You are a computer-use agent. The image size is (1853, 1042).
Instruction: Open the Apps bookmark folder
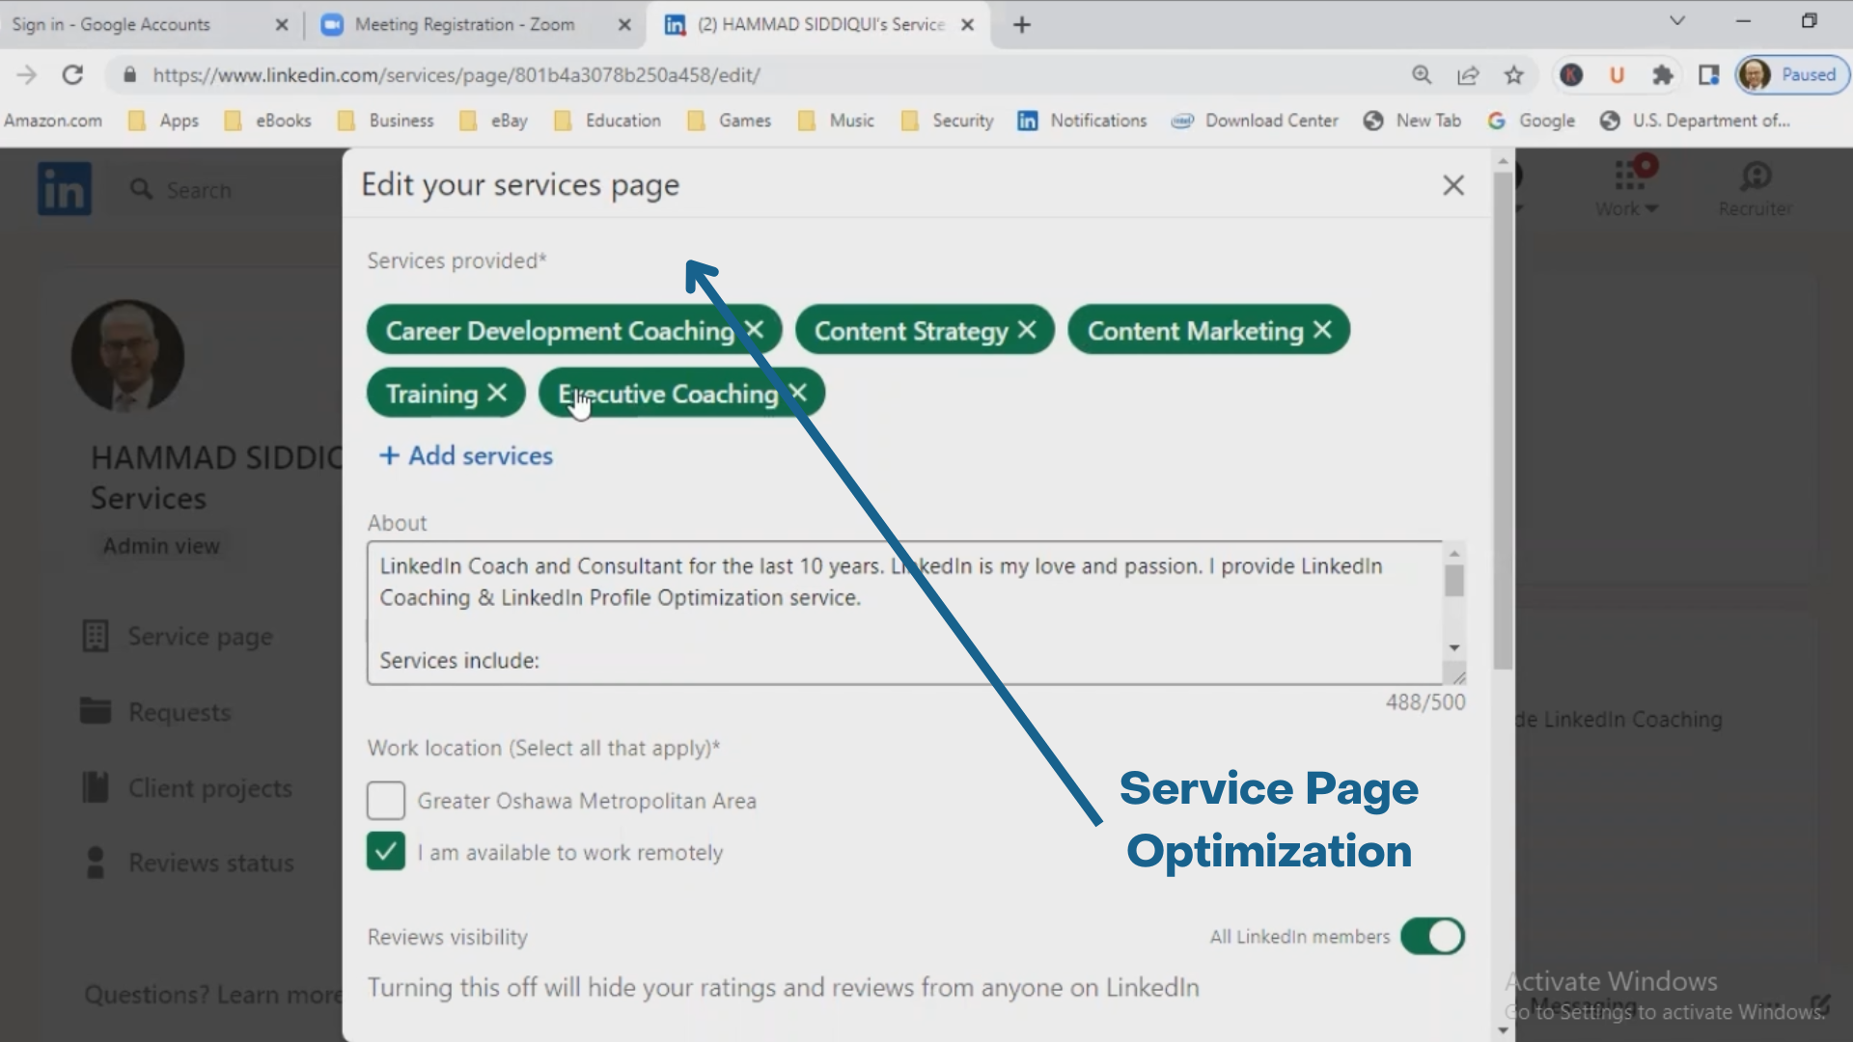pos(164,121)
